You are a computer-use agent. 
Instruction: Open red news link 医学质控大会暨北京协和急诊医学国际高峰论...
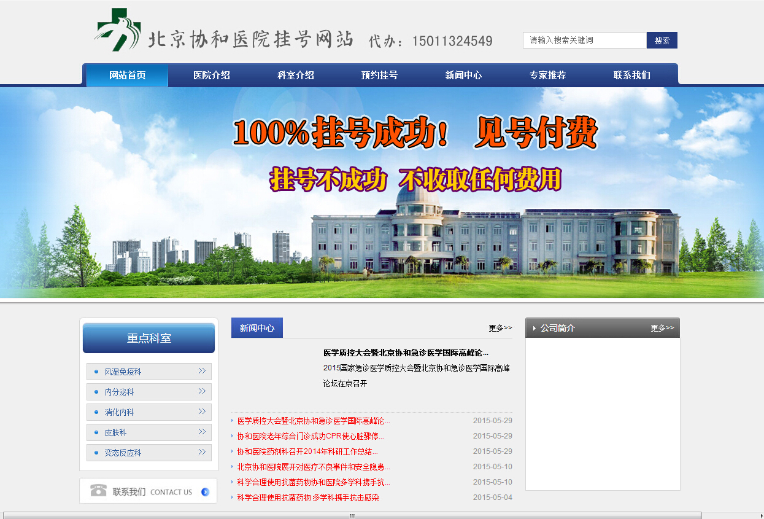(314, 421)
